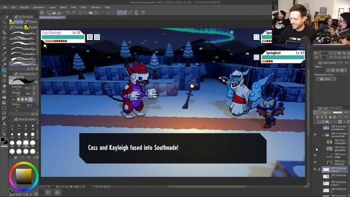Open the Window menu
The width and height of the screenshot is (350, 197).
point(96,7)
